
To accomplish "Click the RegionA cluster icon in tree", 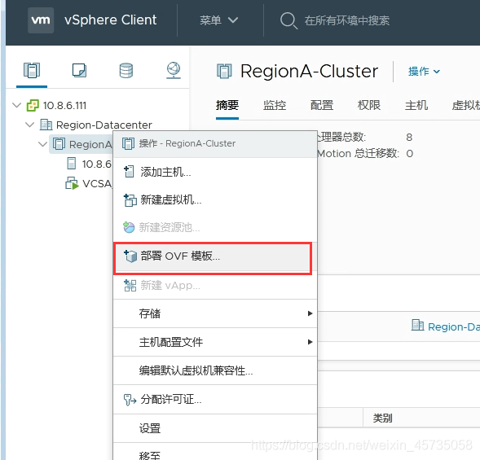I will coord(59,144).
